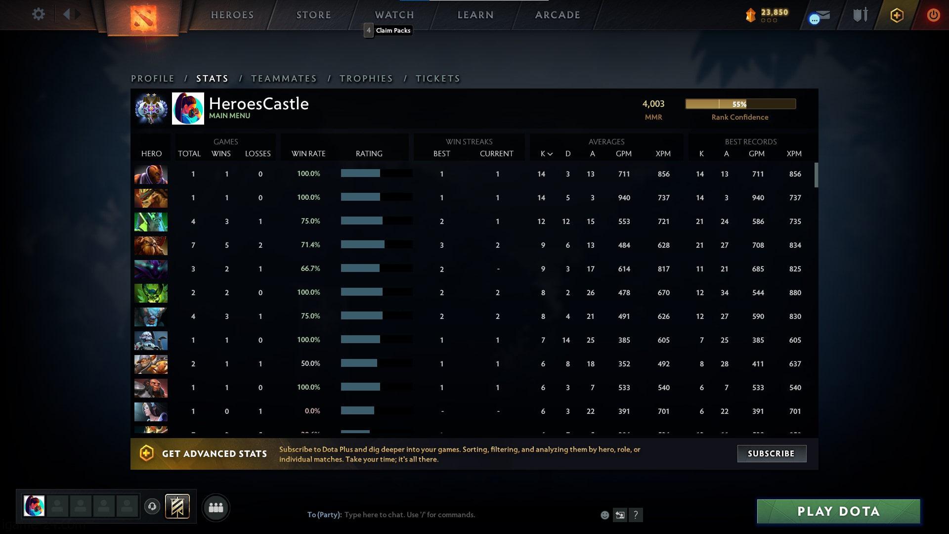
Task: Click the party voice headset icon
Action: (x=152, y=506)
